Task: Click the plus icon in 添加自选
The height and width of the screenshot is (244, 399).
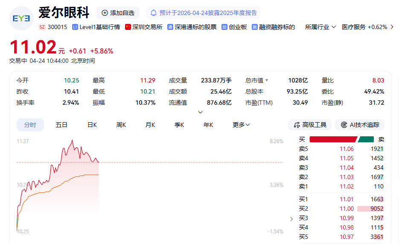Action: coord(105,13)
